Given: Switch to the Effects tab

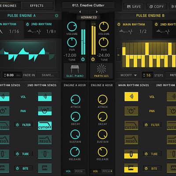Looking at the screenshot, I should tap(37, 6).
